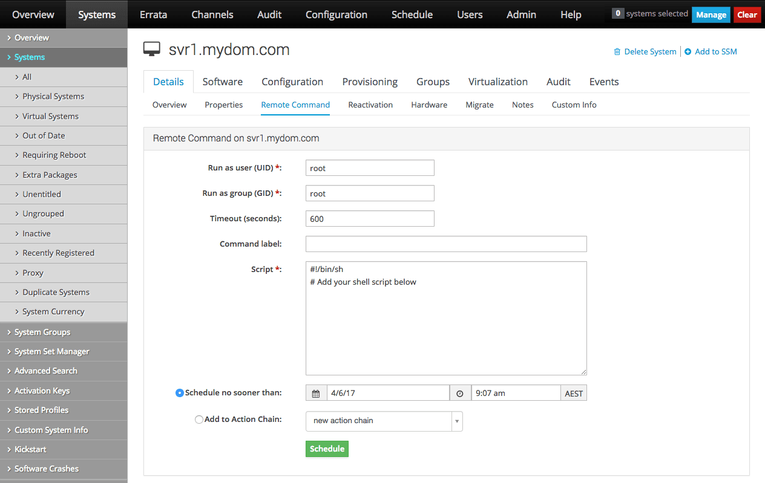Open the Audit top navigation menu
765x483 pixels.
[x=269, y=15]
